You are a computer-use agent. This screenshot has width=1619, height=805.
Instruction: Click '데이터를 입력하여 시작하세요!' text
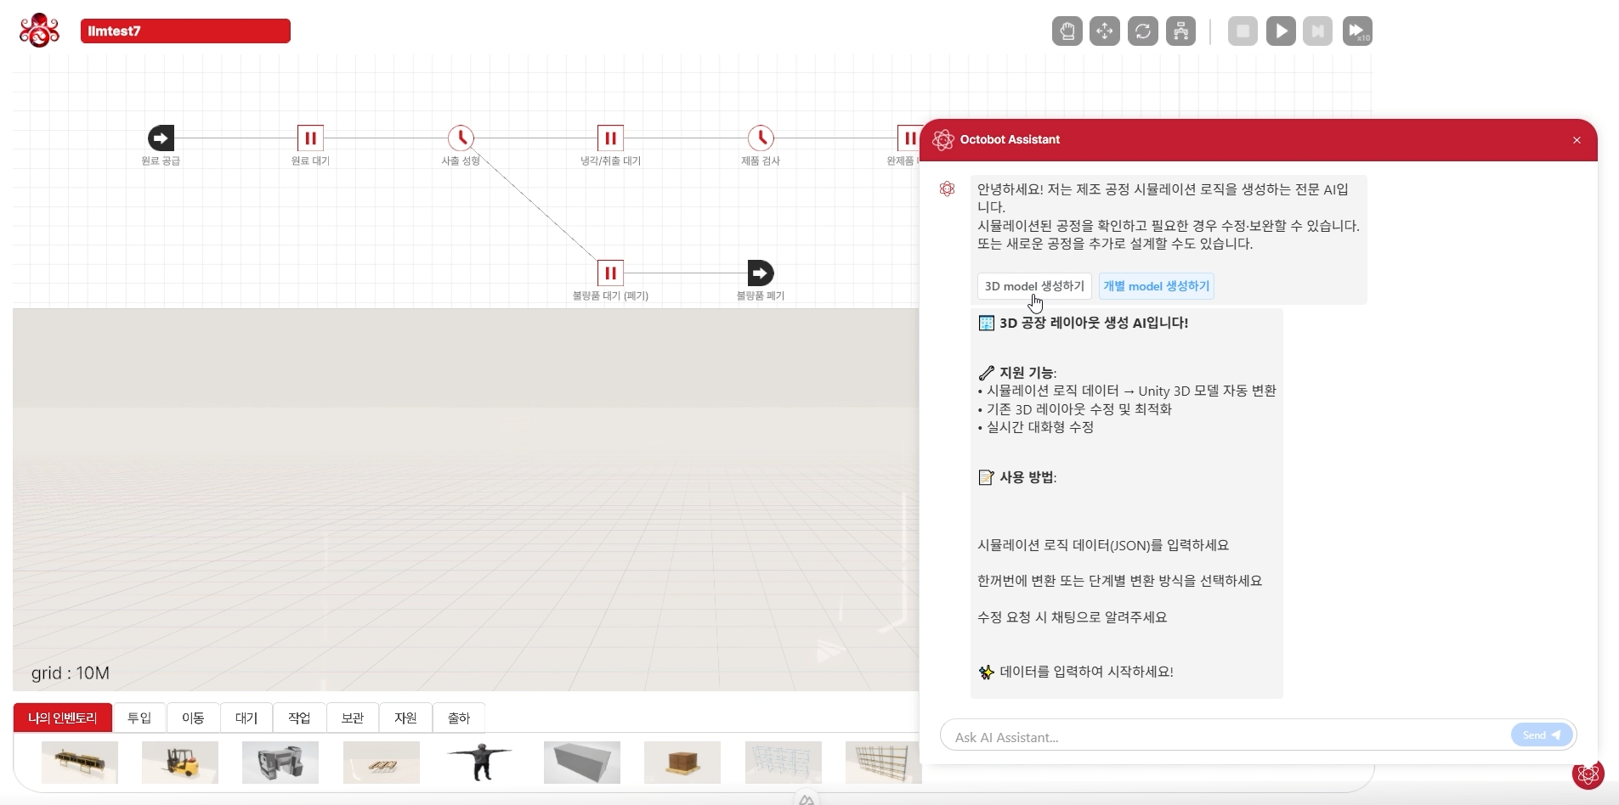[1086, 672]
